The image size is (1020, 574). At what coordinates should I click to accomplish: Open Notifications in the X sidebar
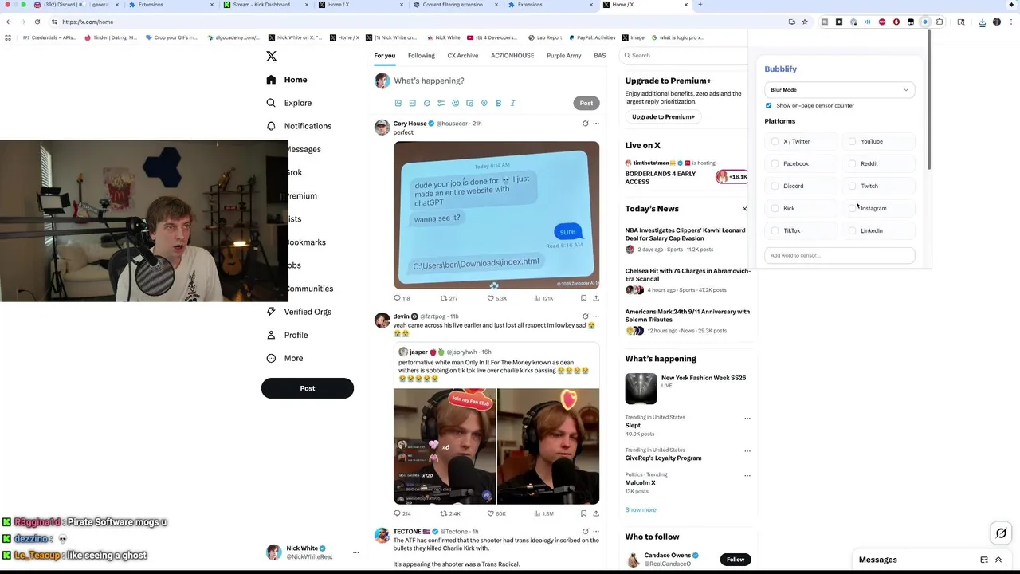(299, 126)
